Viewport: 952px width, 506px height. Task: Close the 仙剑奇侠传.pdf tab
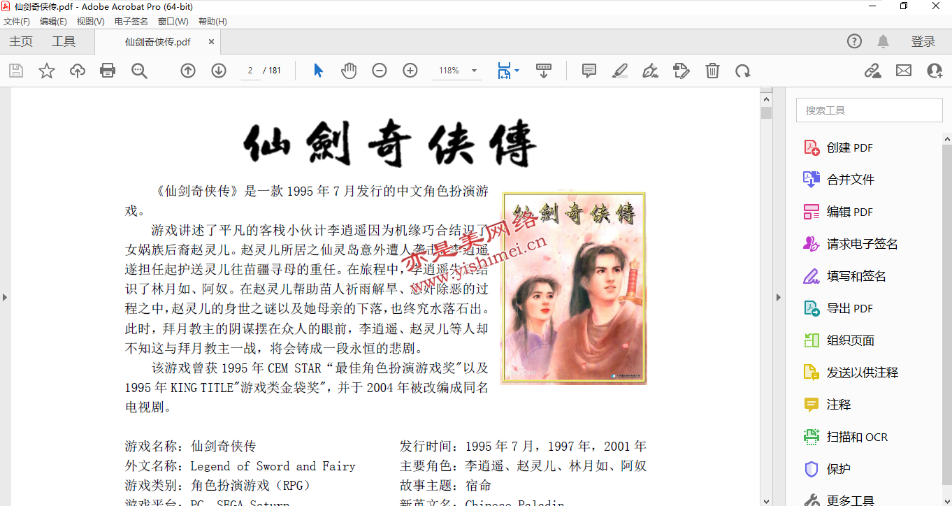211,42
